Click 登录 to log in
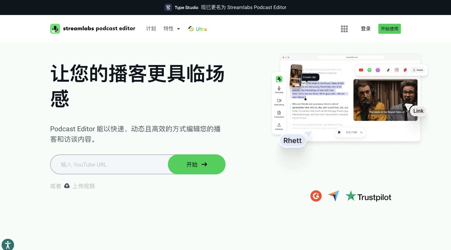Image resolution: width=451 pixels, height=250 pixels. (x=366, y=29)
